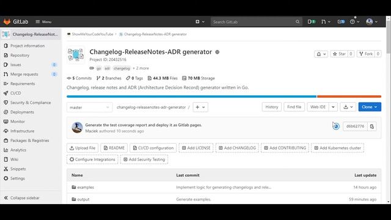The width and height of the screenshot is (391, 220).
Task: Click the search magnifier icon
Action: coord(298,22)
